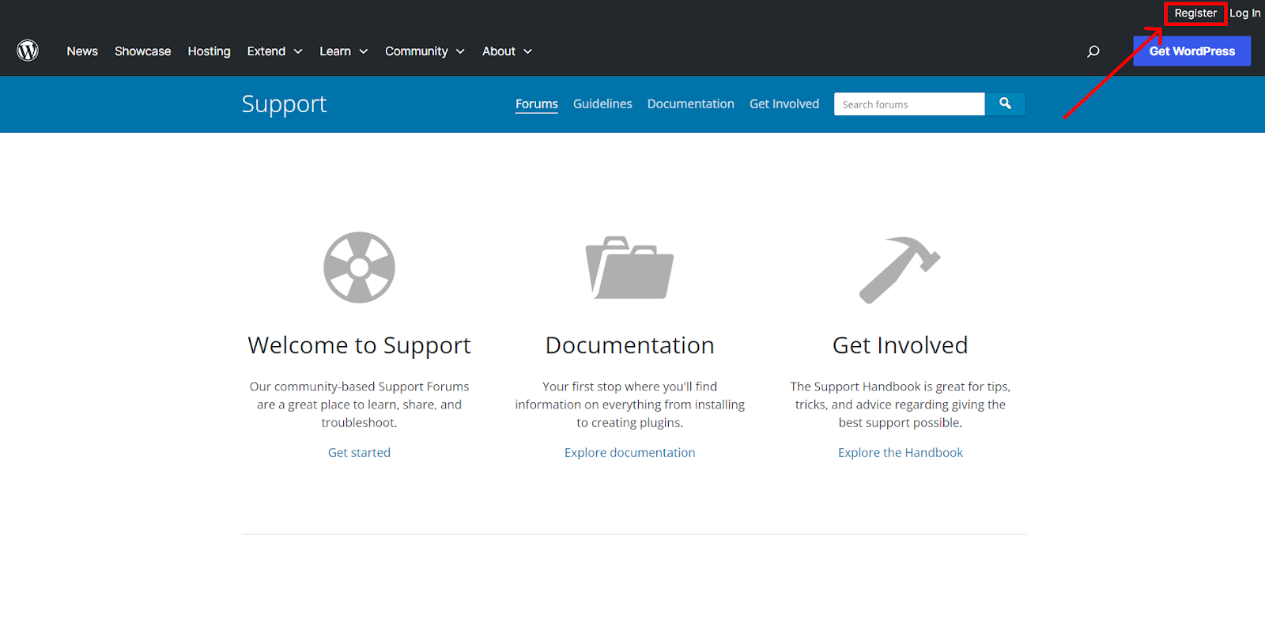Open the Documentation tab in Support bar
This screenshot has height=633, width=1265.
click(690, 104)
